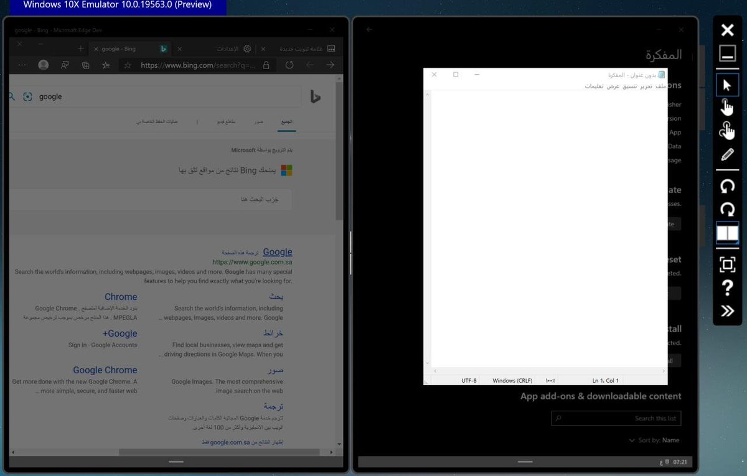Click the Edge refresh icon
Viewport: 747px width, 476px height.
point(289,65)
